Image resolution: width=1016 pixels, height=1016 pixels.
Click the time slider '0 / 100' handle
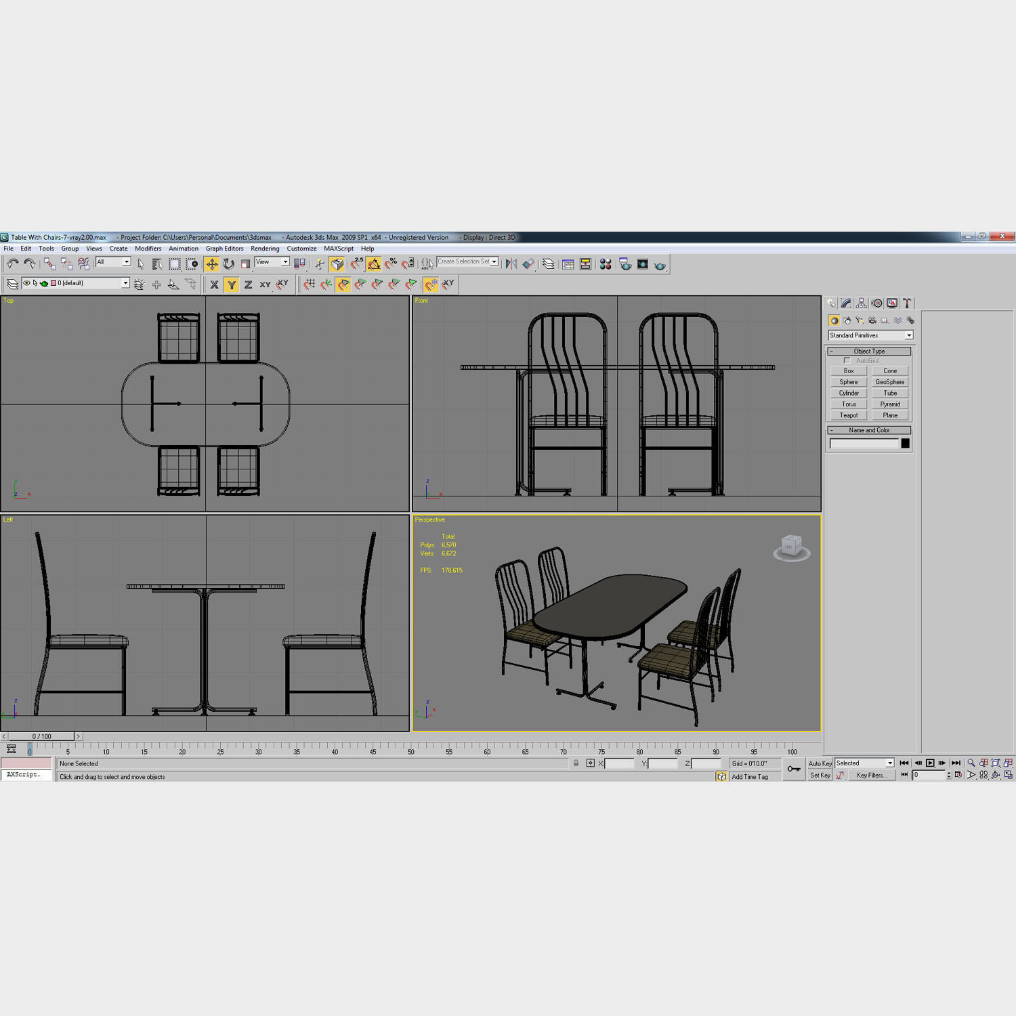click(x=41, y=736)
